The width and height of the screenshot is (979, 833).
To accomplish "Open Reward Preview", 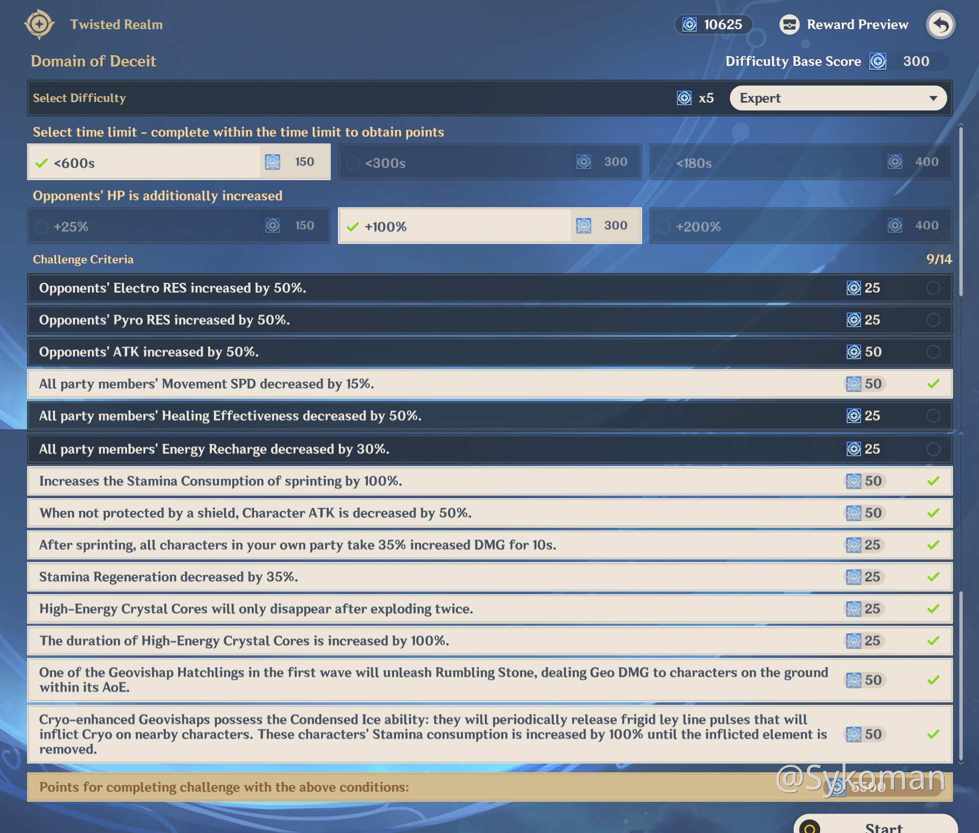I will point(857,24).
